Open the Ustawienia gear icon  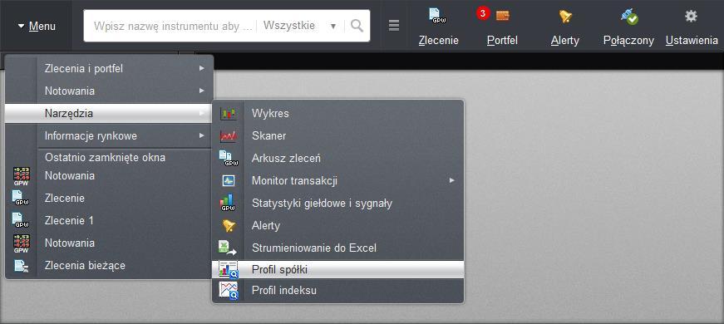pyautogui.click(x=691, y=16)
